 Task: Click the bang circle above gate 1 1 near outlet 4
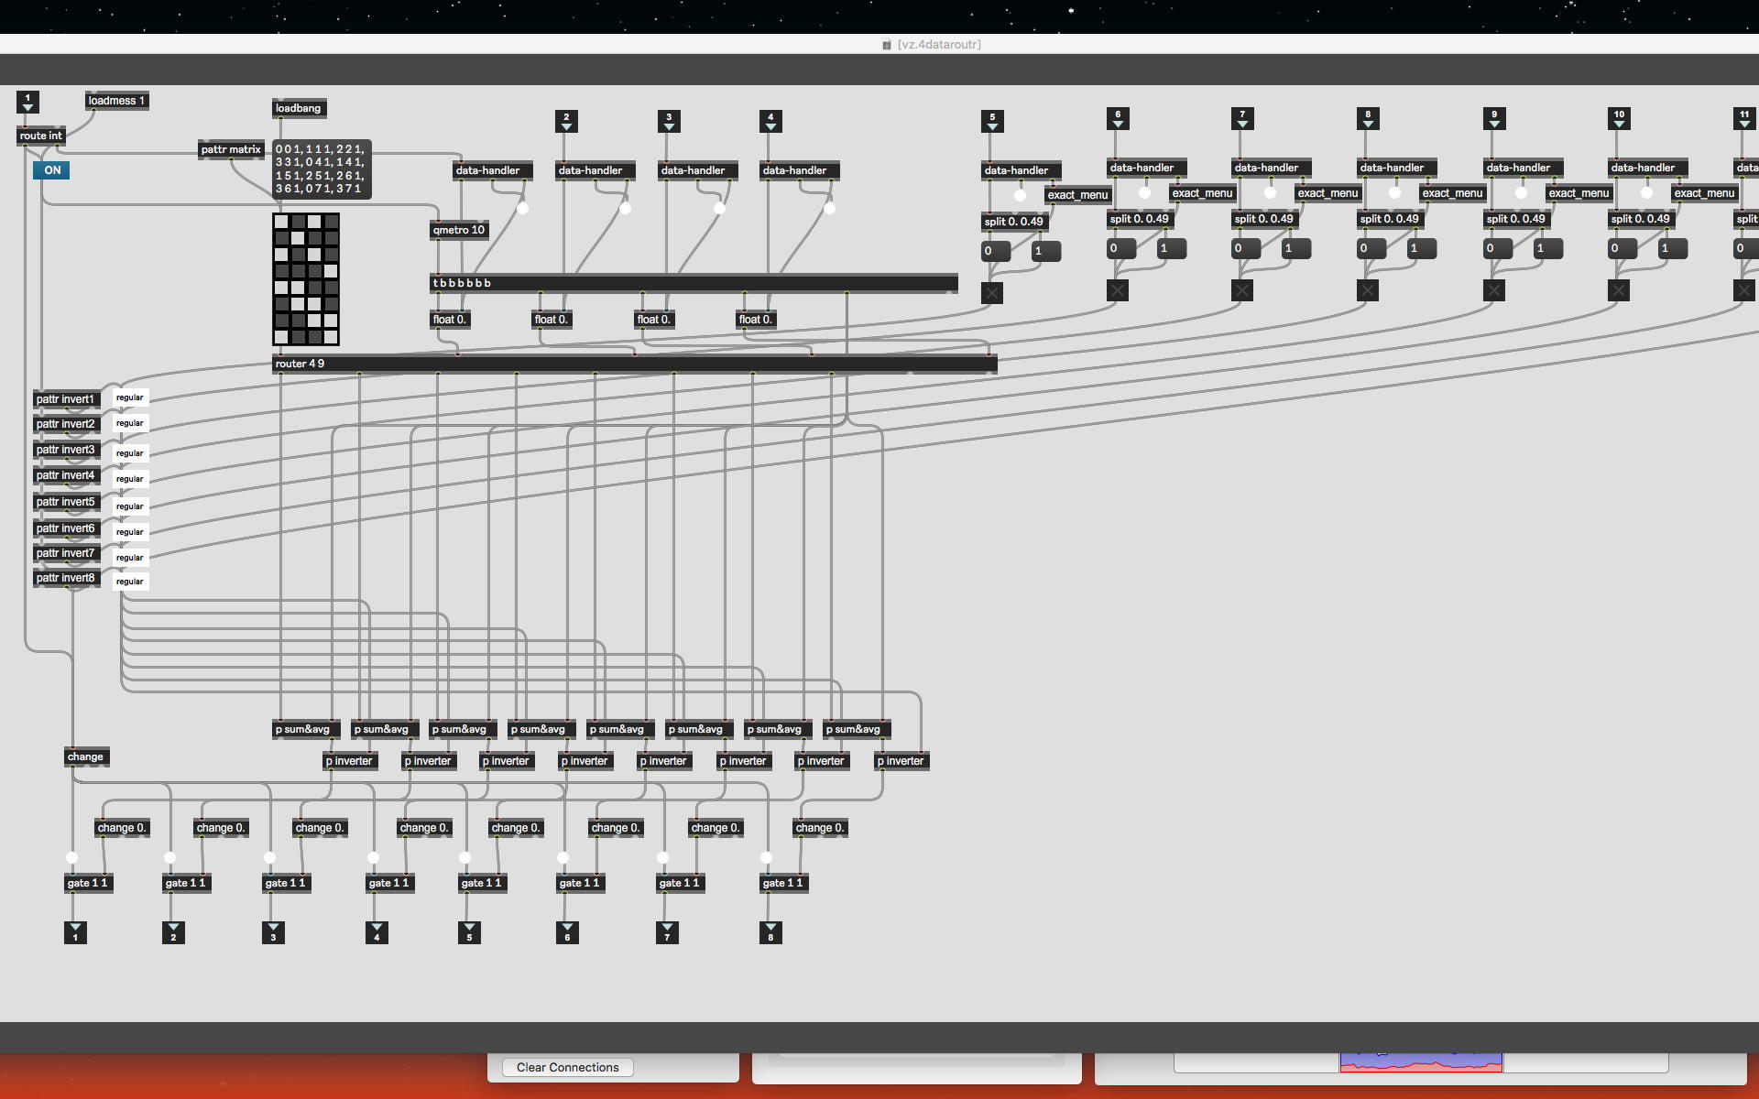click(373, 858)
